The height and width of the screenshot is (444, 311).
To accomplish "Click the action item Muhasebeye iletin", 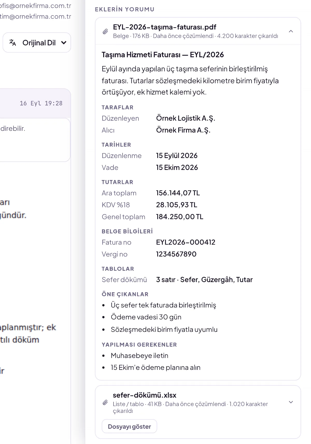I will pyautogui.click(x=139, y=356).
